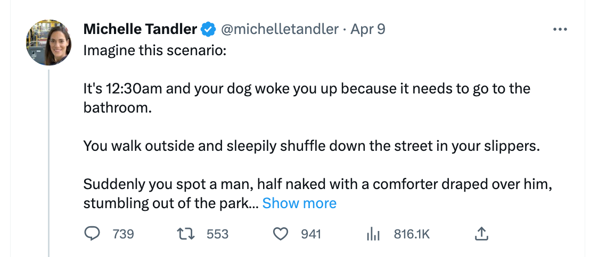Expand the tweet with Show more
Image resolution: width=590 pixels, height=257 pixels.
tap(299, 203)
